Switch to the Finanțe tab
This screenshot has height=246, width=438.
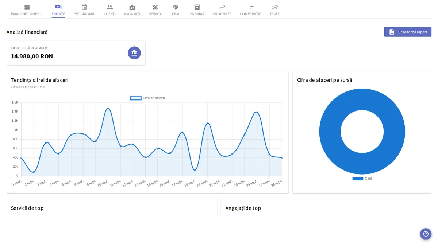coord(58,10)
